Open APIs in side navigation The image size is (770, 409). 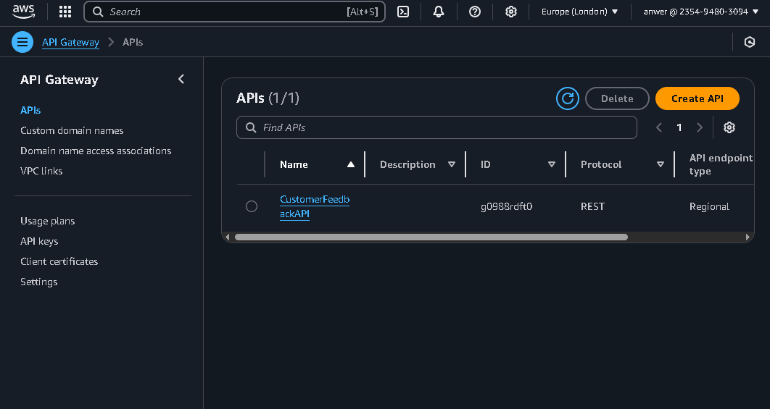[30, 110]
